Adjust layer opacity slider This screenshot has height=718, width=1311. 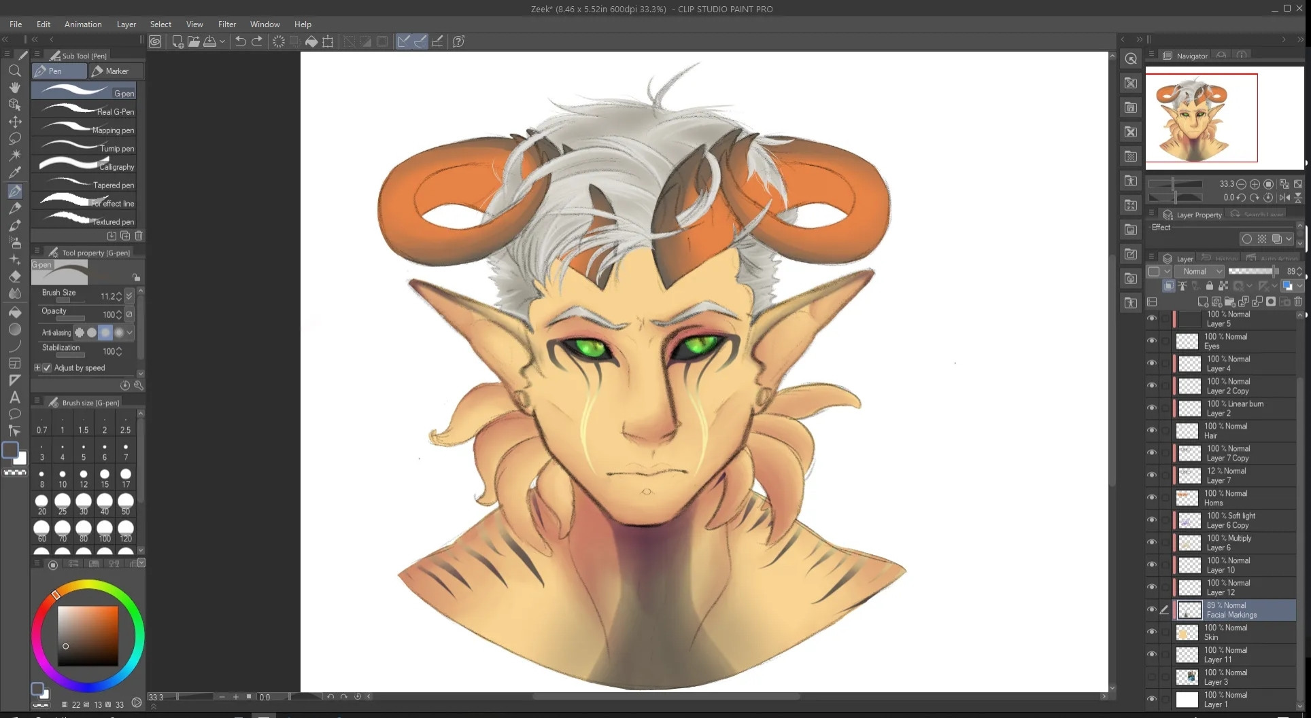(x=1254, y=271)
